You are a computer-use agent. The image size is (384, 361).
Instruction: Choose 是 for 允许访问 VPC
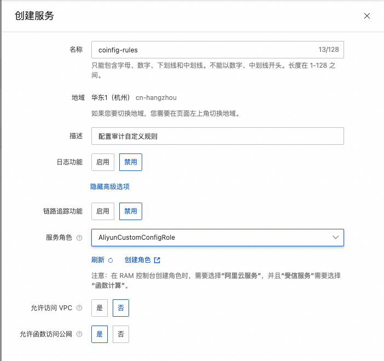click(x=100, y=308)
